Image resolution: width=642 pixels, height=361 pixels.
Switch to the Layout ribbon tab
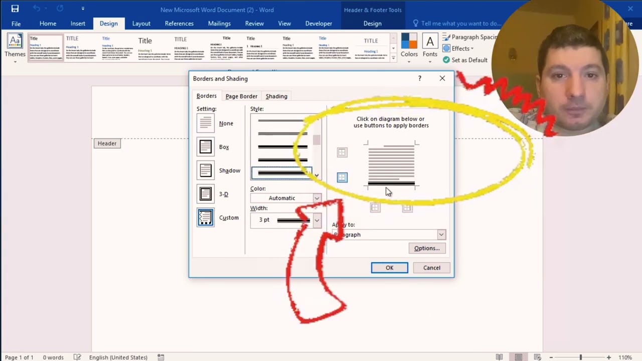tap(141, 24)
